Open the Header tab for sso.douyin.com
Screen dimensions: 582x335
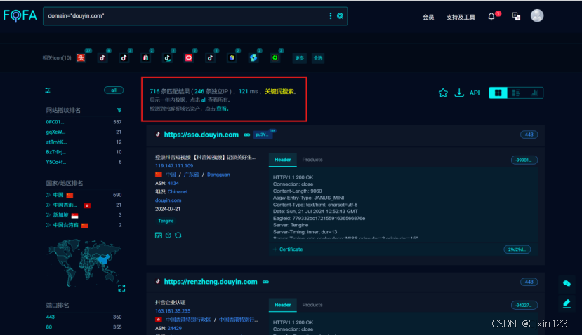coord(282,160)
